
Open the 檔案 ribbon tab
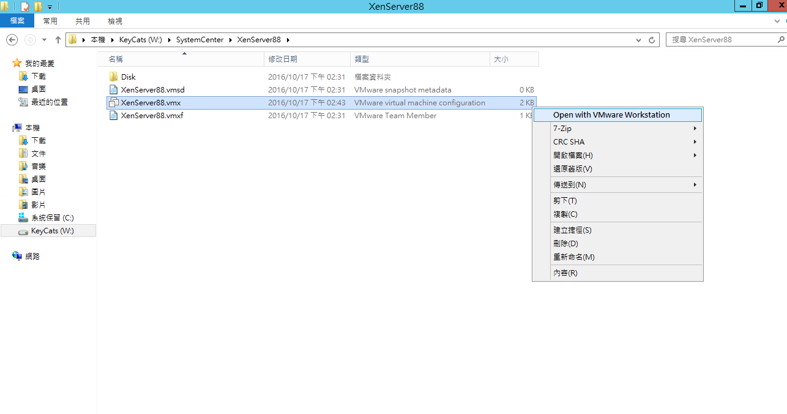click(x=17, y=21)
